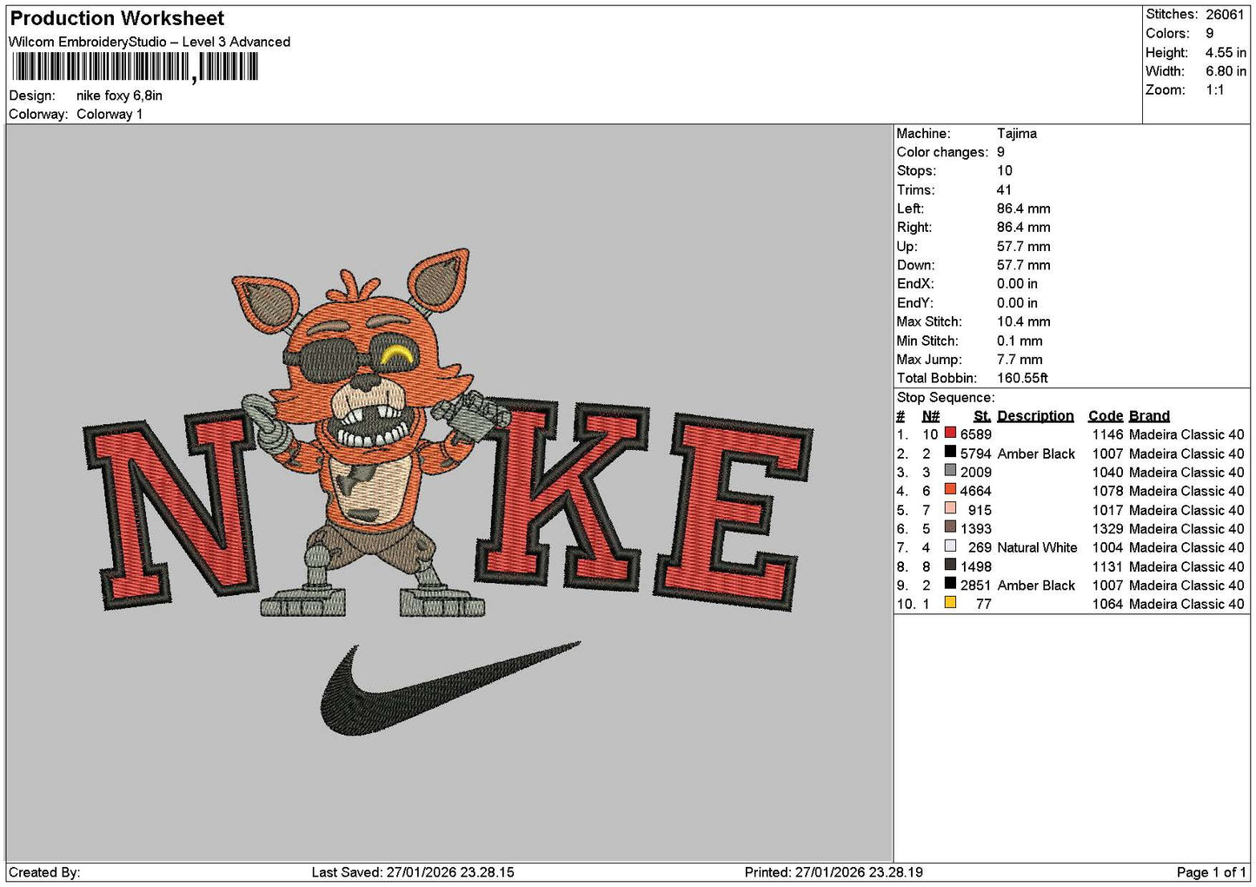Click the Max Jump value "7.7 mm"
This screenshot has height=887, width=1256.
1020,359
